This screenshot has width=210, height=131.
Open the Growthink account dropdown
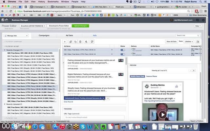[33, 26]
